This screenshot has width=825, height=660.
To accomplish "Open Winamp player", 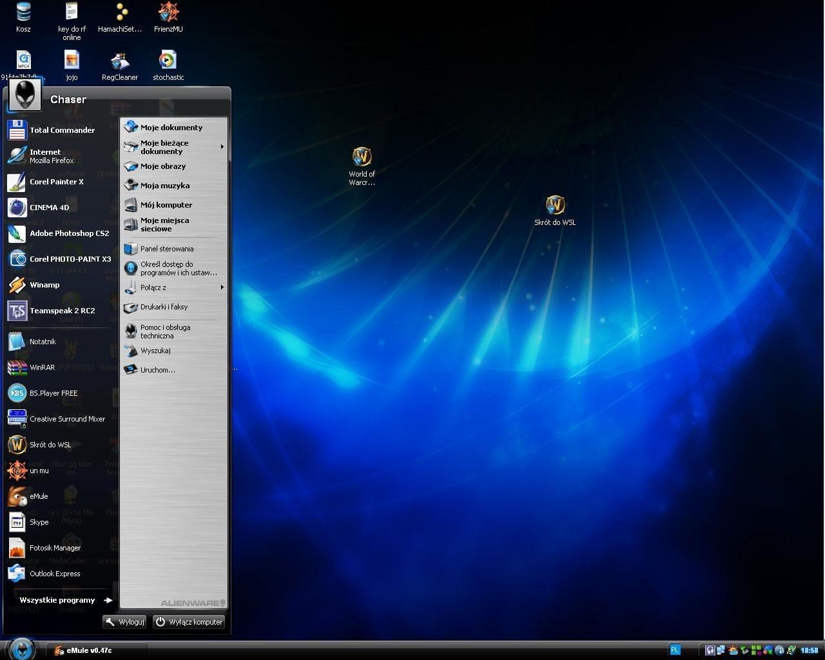I will pos(44,285).
